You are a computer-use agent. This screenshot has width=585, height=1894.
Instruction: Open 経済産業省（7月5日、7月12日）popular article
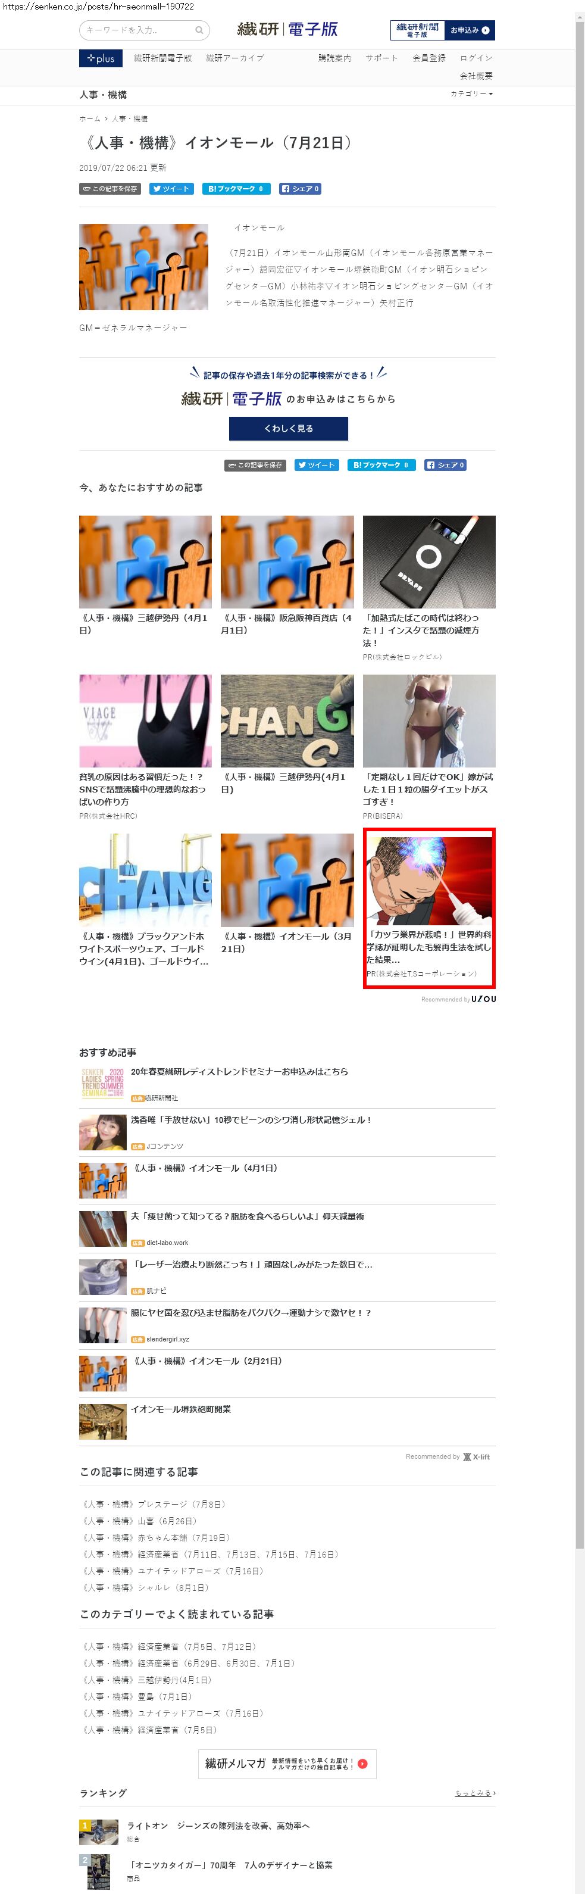171,1647
